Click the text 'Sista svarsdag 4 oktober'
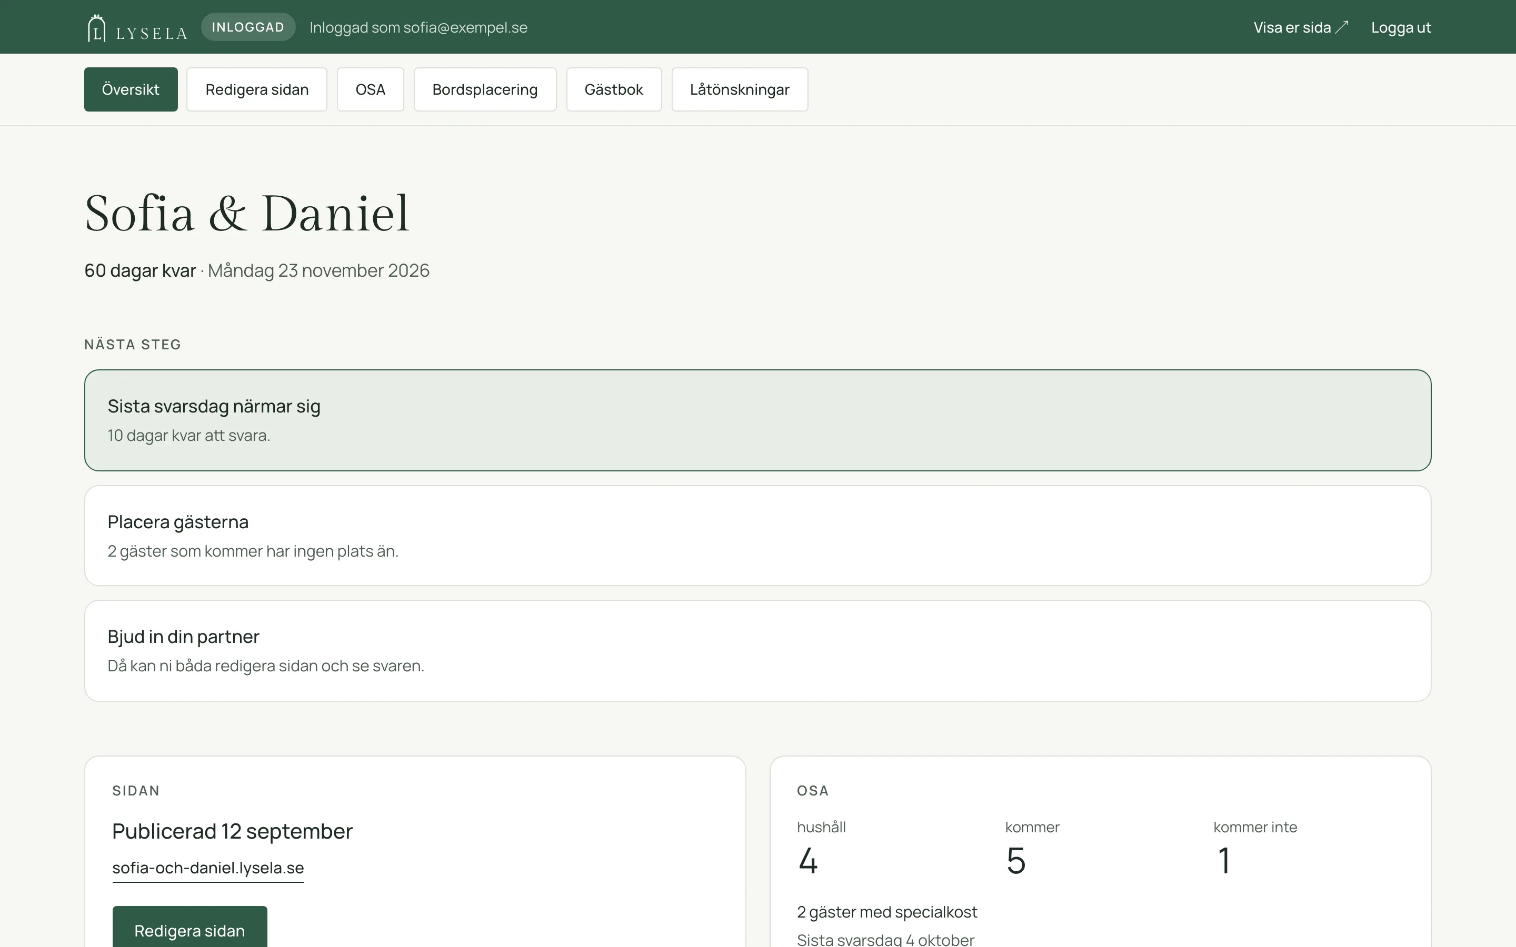The height and width of the screenshot is (947, 1516). click(x=886, y=940)
